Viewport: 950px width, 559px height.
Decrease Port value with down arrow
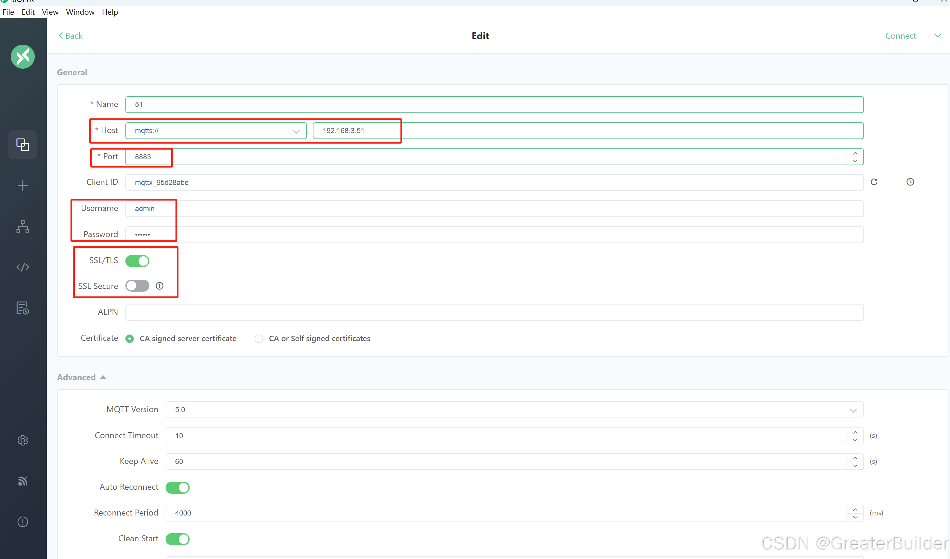click(855, 161)
